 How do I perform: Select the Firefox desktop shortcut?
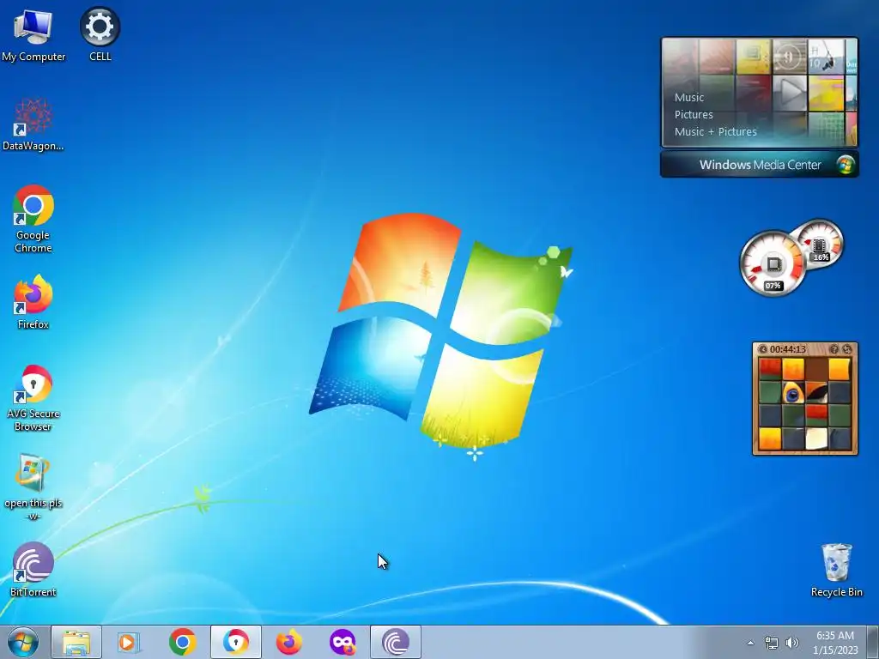point(33,301)
